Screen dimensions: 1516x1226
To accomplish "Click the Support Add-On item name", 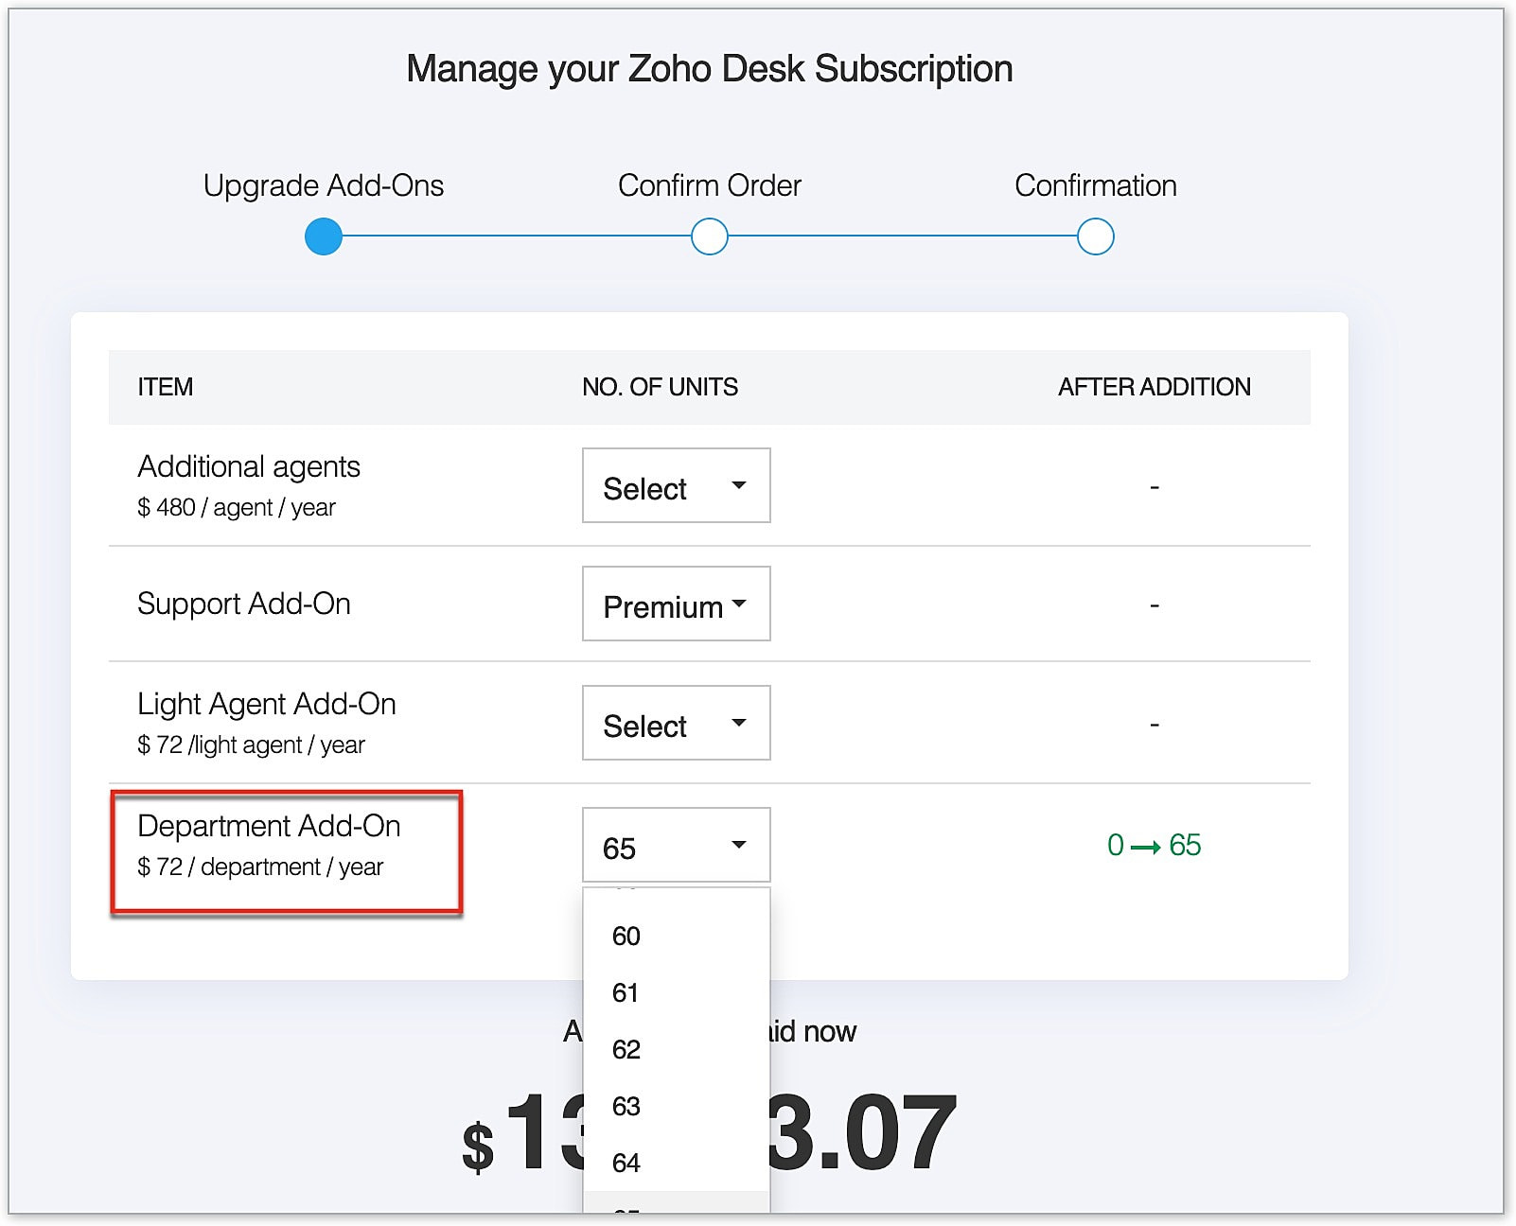I will tap(244, 604).
